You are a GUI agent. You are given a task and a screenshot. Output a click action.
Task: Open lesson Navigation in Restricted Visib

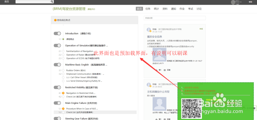pos(81,93)
